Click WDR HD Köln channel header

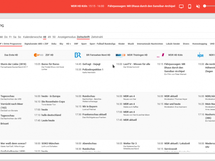[175, 55]
